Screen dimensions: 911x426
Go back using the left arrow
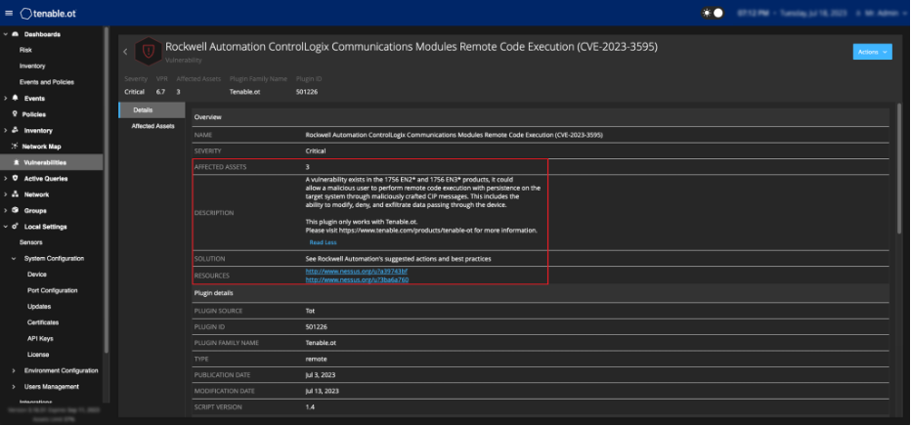125,52
